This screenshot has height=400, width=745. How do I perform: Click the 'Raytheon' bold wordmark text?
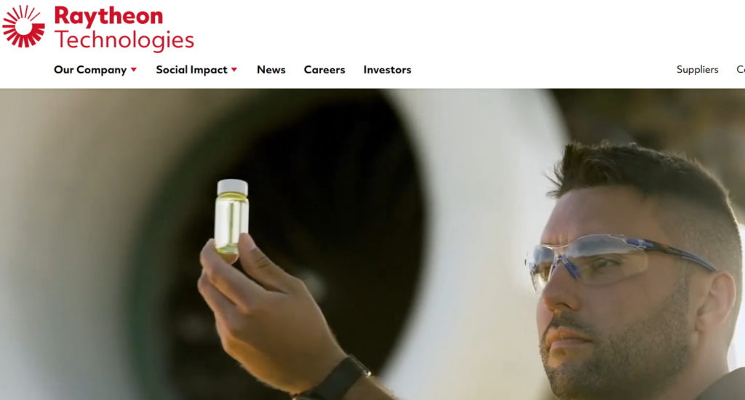[109, 16]
